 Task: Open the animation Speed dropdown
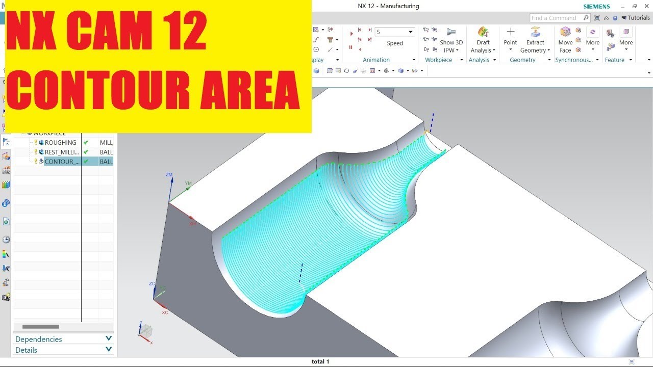pyautogui.click(x=411, y=32)
